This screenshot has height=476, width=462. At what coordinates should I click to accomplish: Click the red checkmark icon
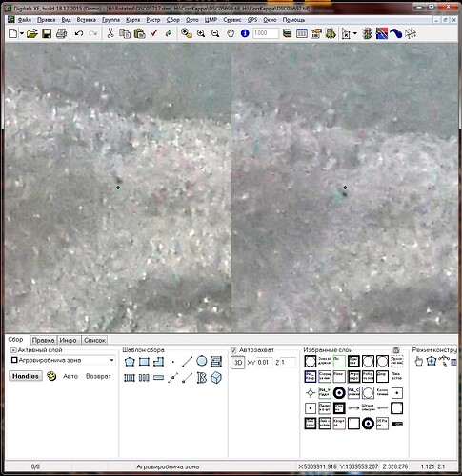[x=154, y=33]
